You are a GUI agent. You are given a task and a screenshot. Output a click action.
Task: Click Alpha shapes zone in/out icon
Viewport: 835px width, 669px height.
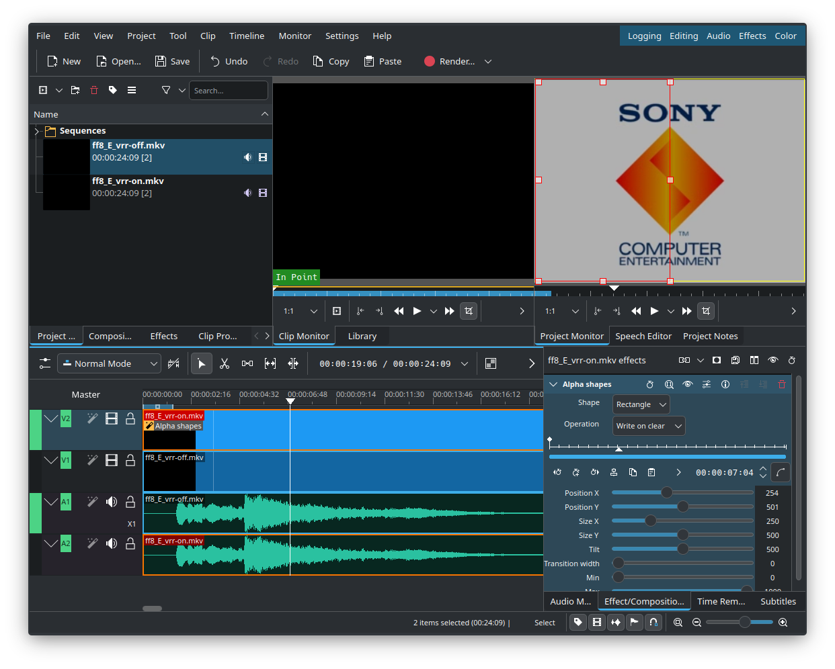(x=669, y=384)
